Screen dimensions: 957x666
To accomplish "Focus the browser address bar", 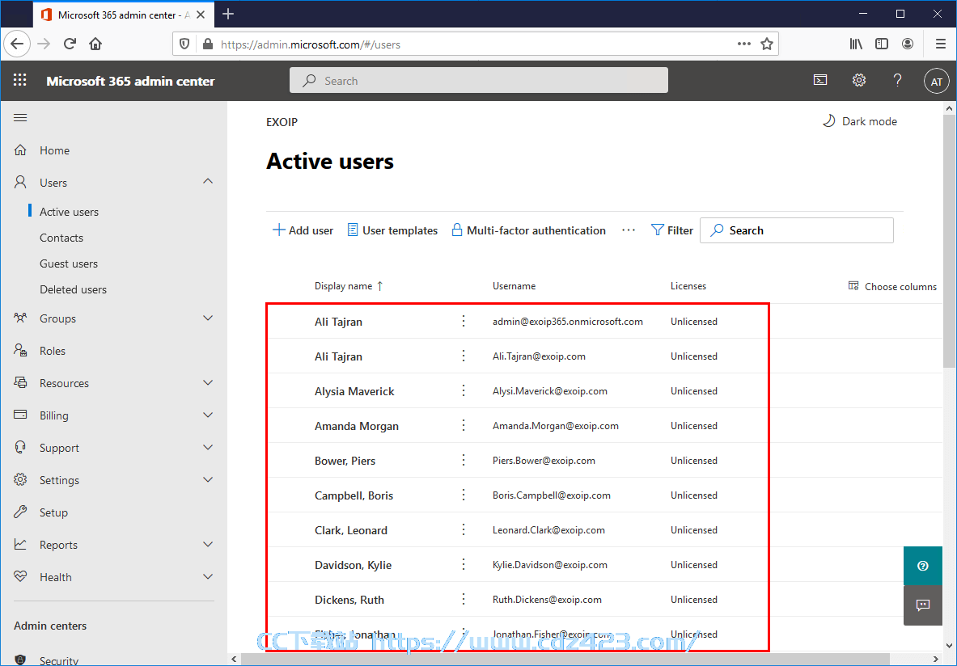I will [x=476, y=44].
